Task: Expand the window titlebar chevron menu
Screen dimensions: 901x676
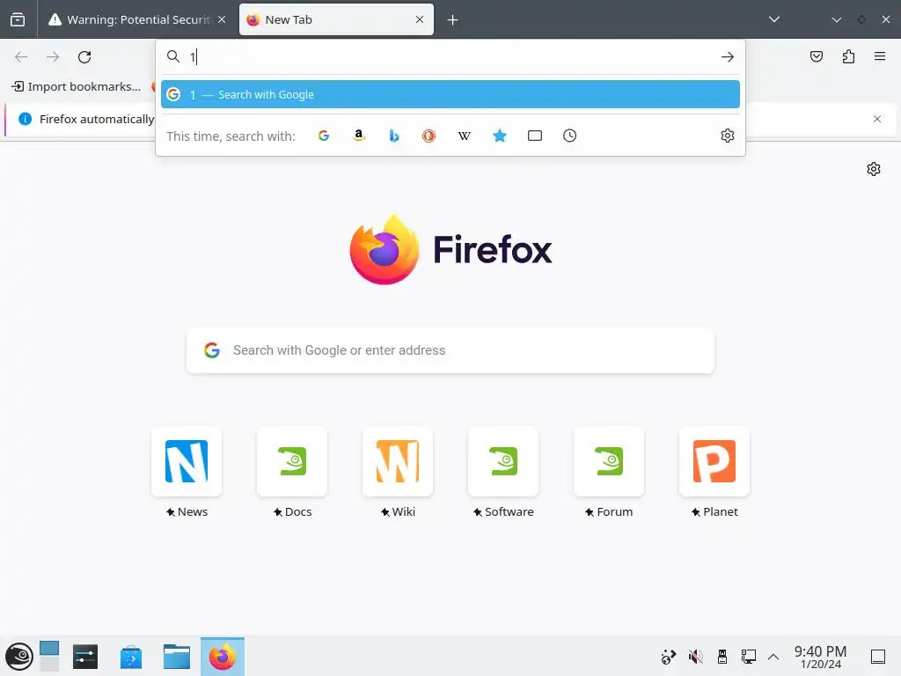Action: click(x=836, y=19)
